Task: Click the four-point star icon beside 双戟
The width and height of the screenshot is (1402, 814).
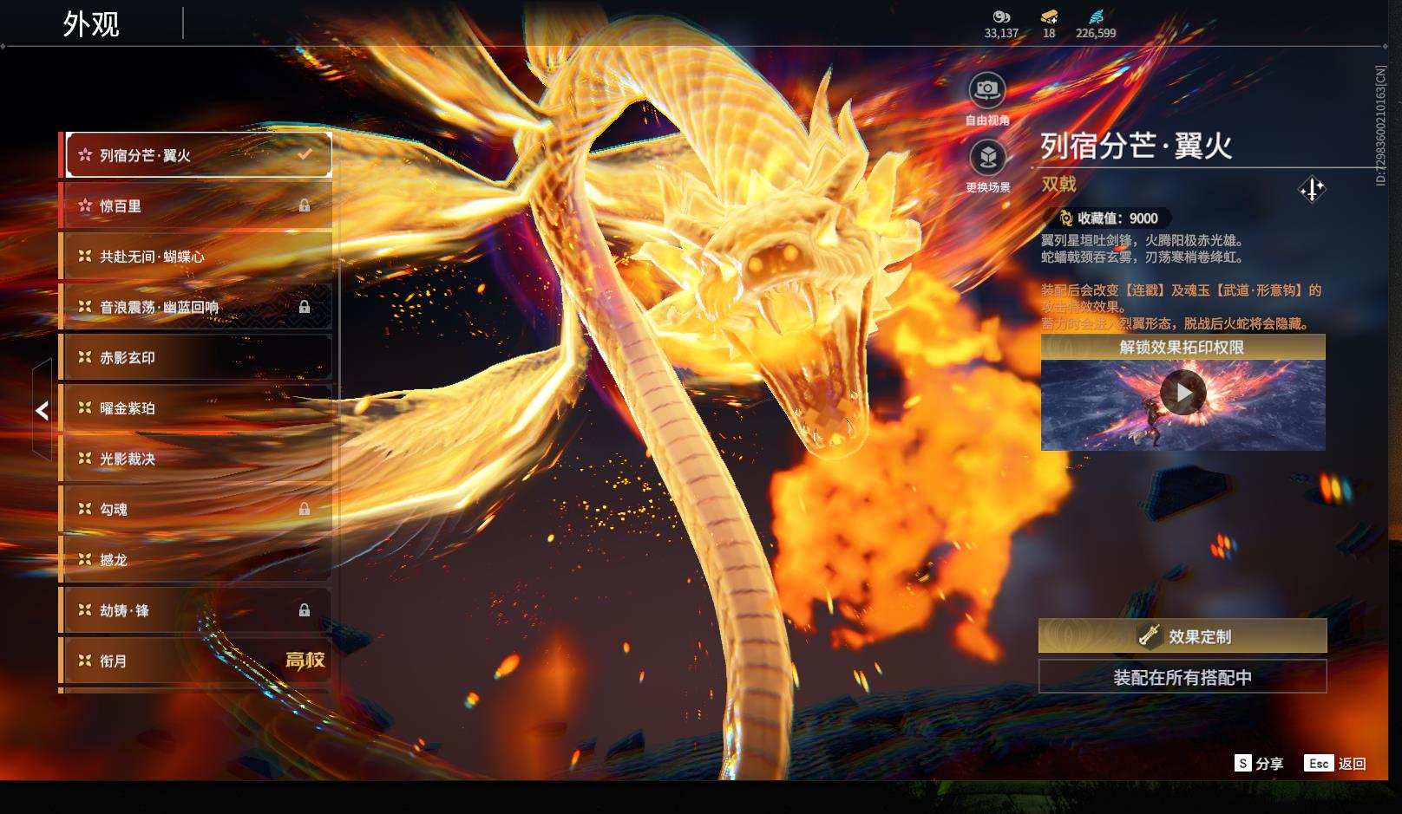Action: 1312,189
